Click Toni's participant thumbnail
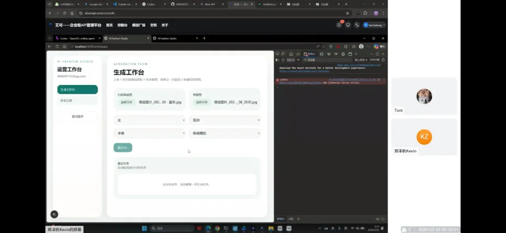506x233 pixels. [x=424, y=96]
